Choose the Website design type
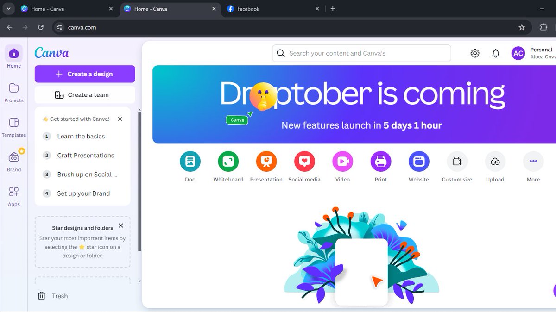The image size is (556, 312). pyautogui.click(x=419, y=162)
